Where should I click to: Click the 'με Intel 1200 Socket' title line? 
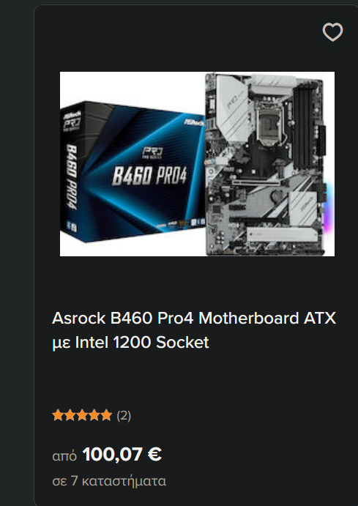pyautogui.click(x=130, y=343)
